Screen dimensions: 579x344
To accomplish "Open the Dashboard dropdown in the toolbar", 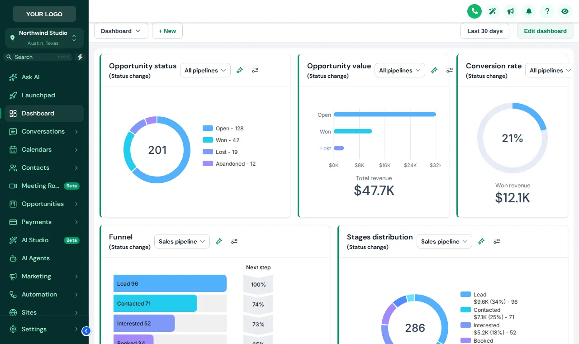I will 121,31.
